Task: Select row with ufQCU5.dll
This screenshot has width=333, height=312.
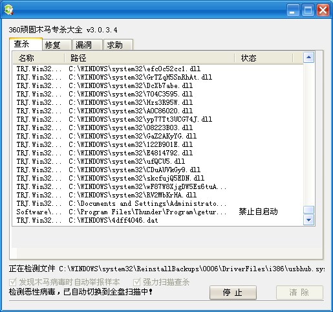Action: [158, 161]
